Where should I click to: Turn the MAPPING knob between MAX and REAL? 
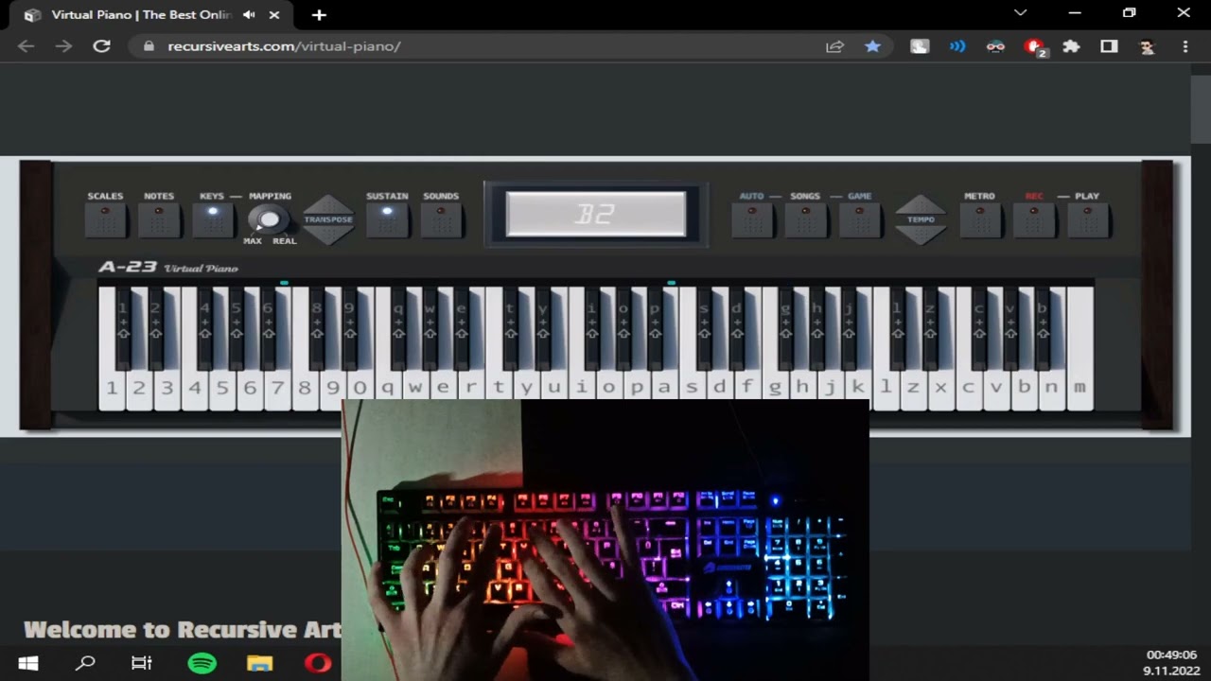(x=270, y=220)
